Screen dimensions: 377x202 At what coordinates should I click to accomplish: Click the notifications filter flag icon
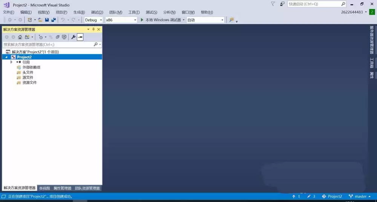tap(273, 4)
